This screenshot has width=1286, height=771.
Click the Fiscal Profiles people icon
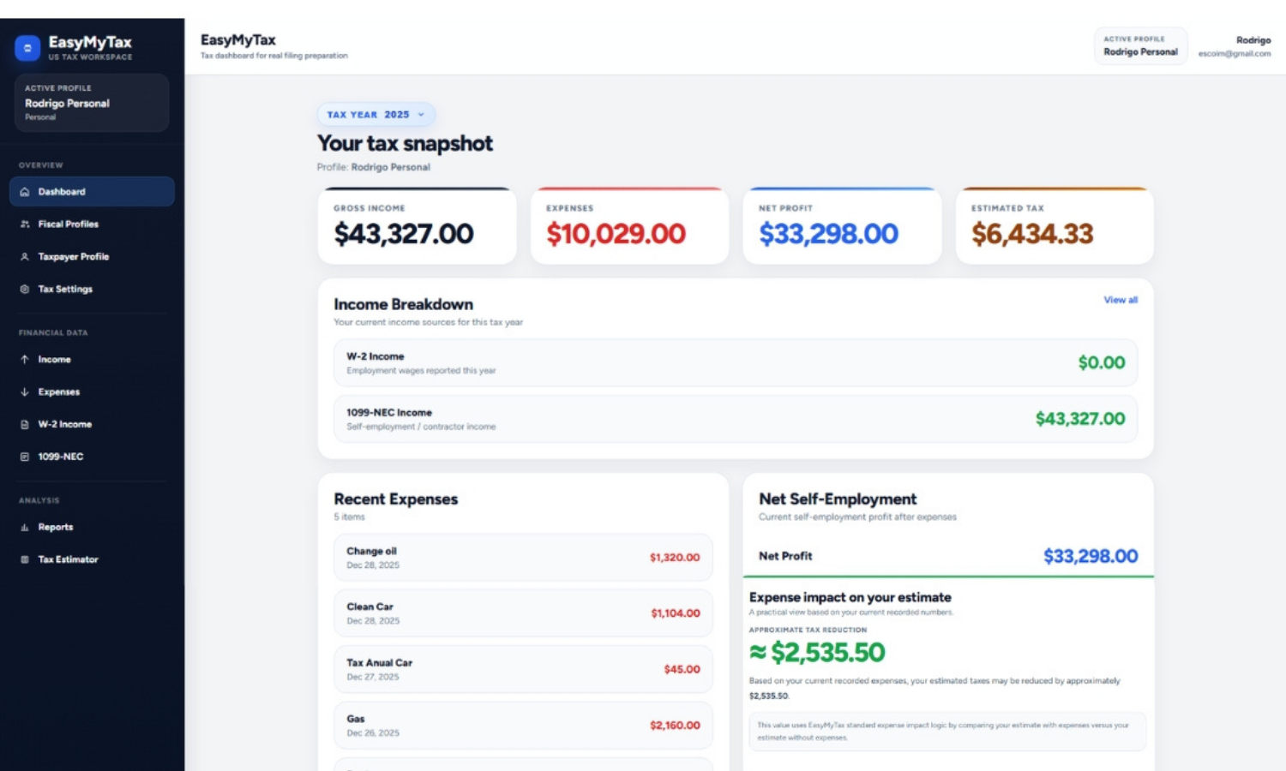pyautogui.click(x=25, y=224)
